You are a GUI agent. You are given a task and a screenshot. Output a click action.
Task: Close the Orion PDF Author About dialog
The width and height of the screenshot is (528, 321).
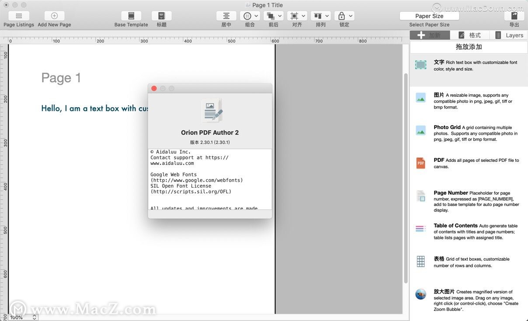tap(154, 88)
